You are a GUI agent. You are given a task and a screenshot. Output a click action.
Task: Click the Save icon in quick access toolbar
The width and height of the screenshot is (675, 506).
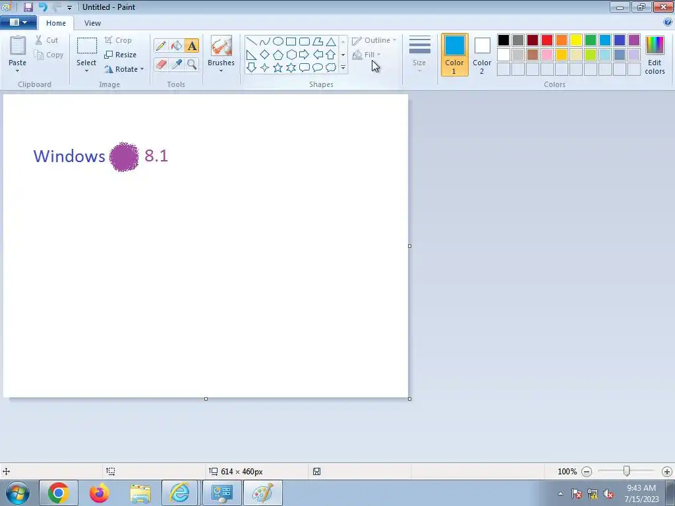[x=28, y=7]
